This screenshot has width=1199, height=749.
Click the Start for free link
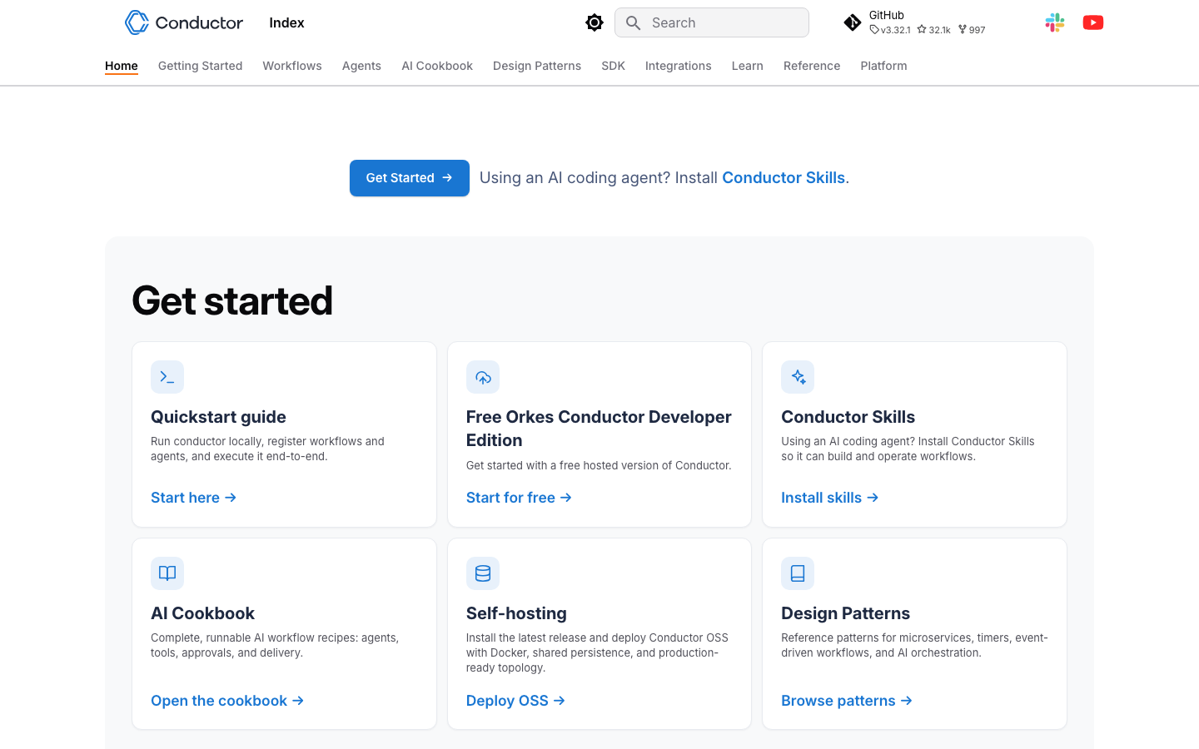click(519, 498)
